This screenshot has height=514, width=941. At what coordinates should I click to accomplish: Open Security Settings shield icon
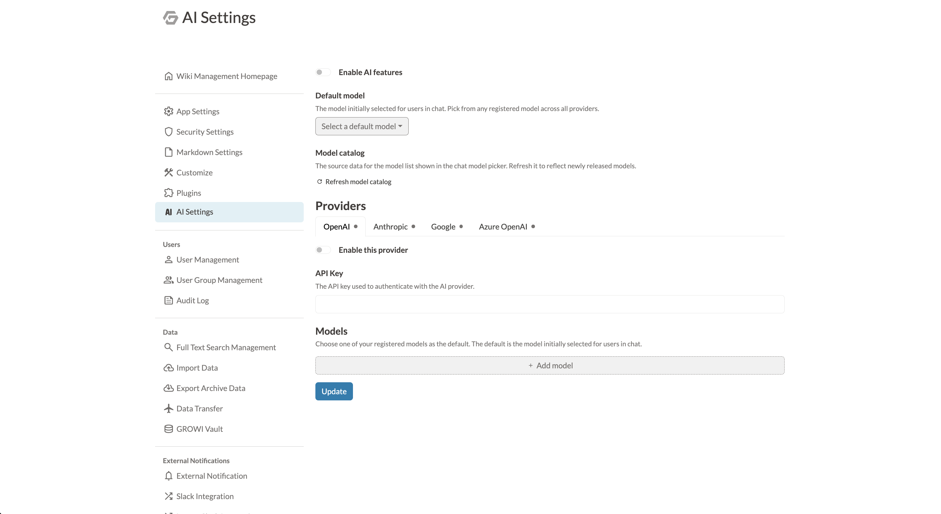point(168,132)
